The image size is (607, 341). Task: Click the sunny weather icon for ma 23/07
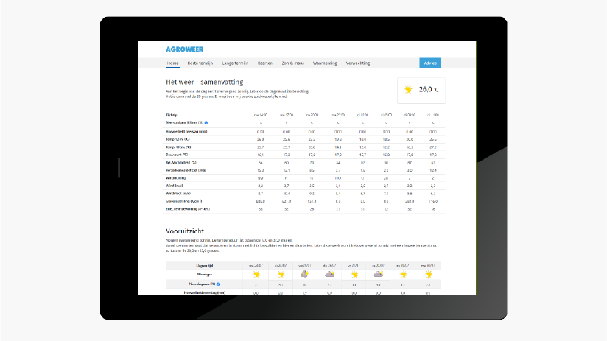click(256, 274)
